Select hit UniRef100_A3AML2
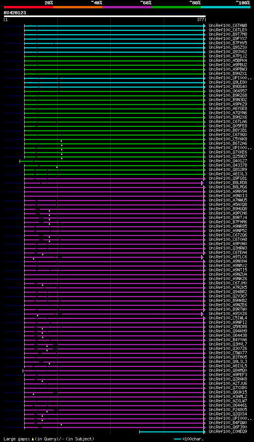Viewport: 254px width, 442px height. click(x=228, y=397)
